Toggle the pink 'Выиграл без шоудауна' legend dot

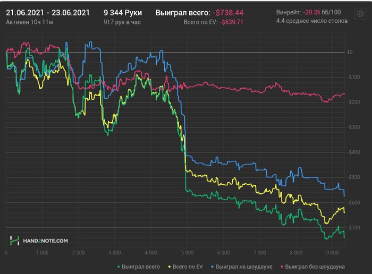[282, 267]
